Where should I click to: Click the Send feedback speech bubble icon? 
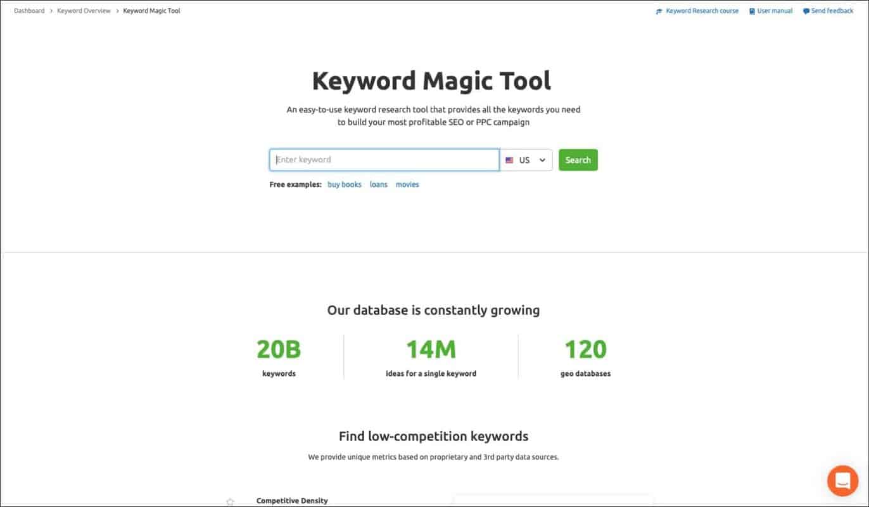coord(806,11)
